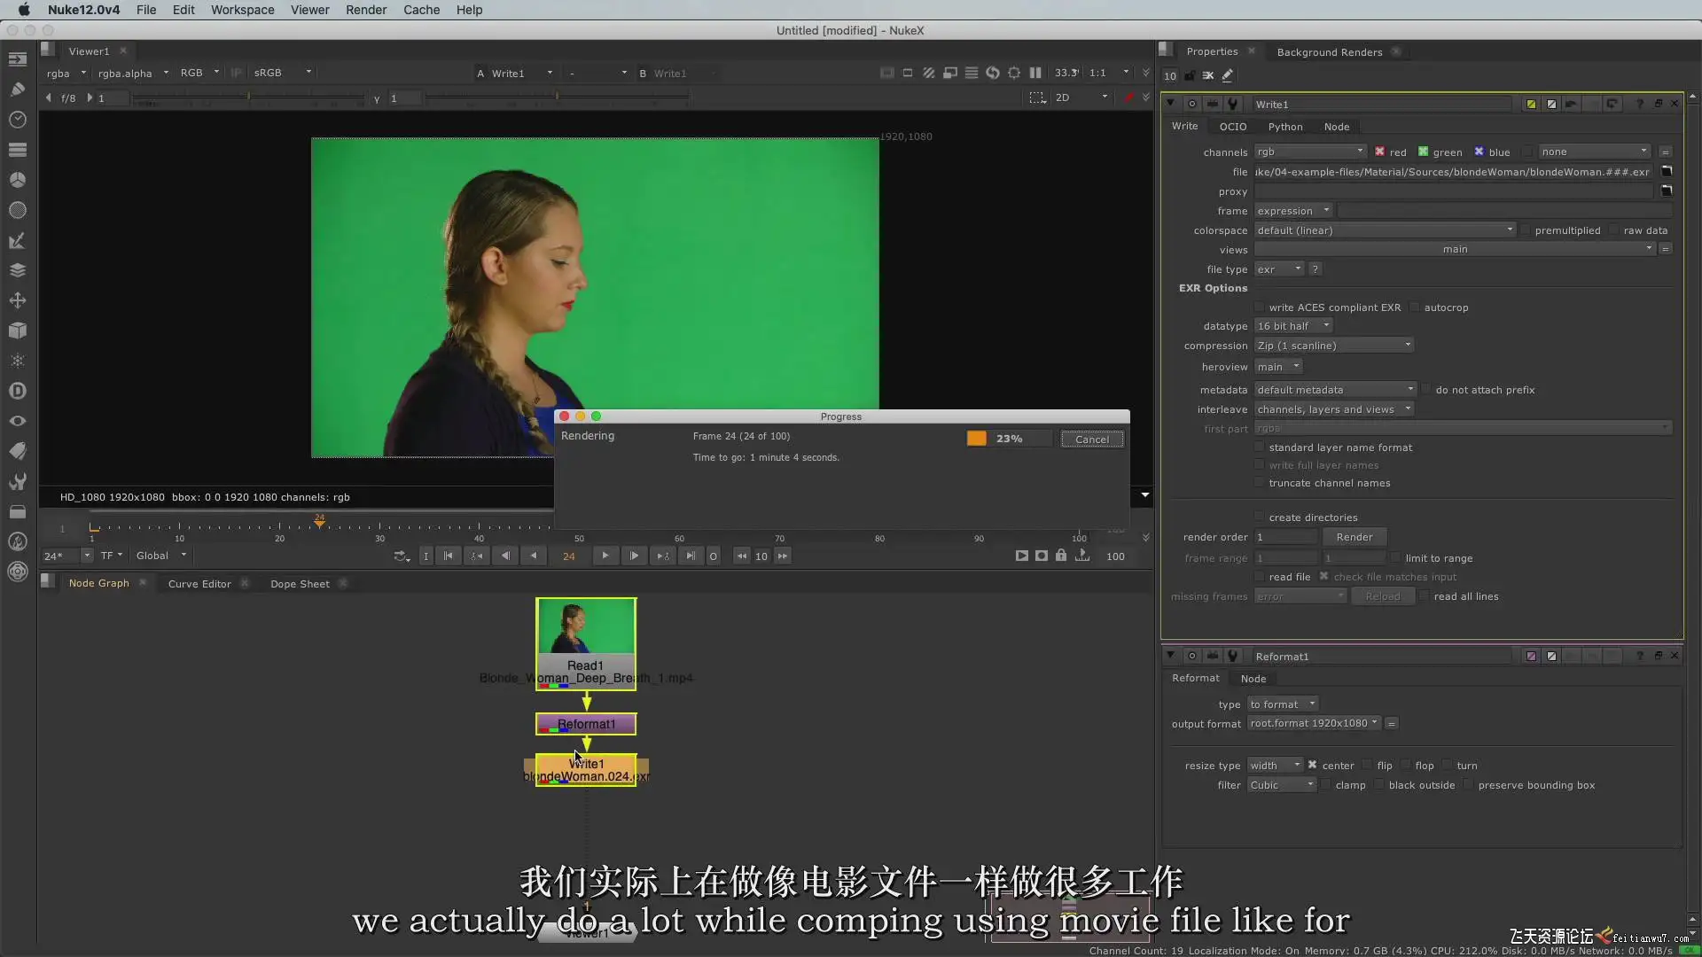Cancel the rendering progress
This screenshot has height=957, width=1702.
click(1092, 440)
